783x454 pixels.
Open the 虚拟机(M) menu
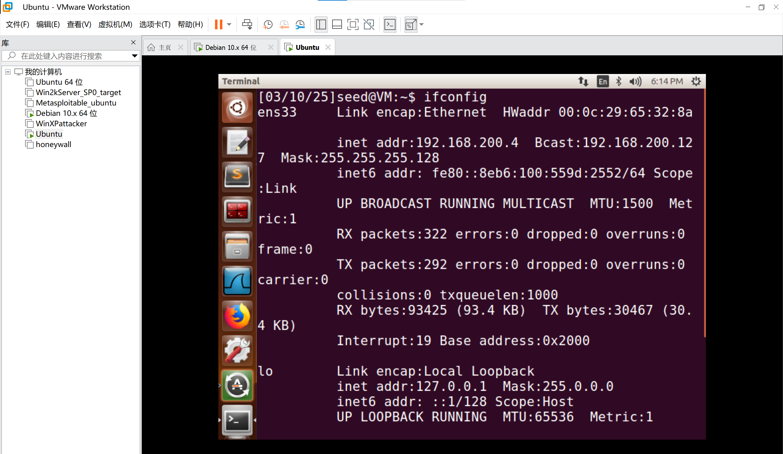(x=115, y=24)
